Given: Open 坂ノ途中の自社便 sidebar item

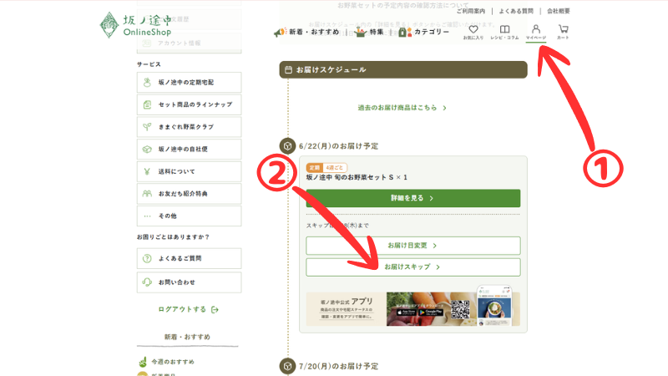Looking at the screenshot, I should click(190, 150).
